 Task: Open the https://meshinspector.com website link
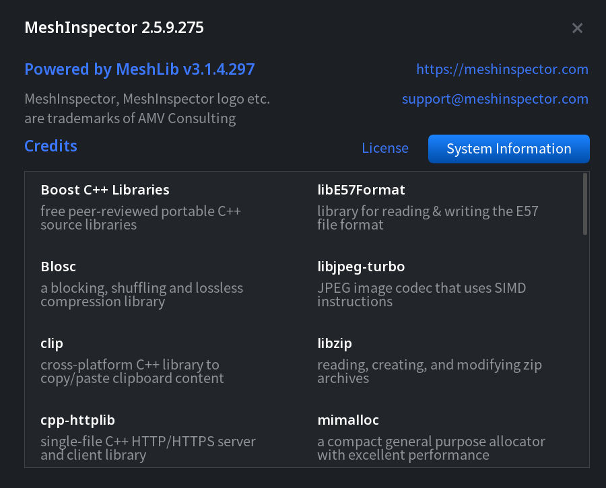pyautogui.click(x=502, y=69)
